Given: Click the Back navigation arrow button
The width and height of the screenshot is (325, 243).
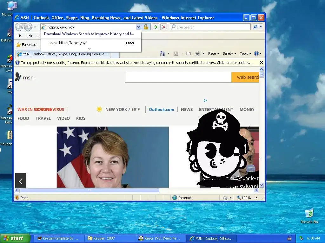Looking at the screenshot, I should [19, 27].
